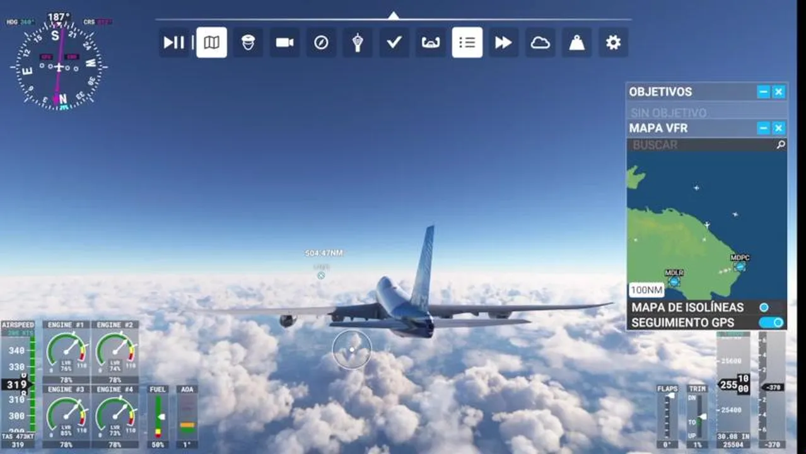Click the active pause play/pause button
This screenshot has width=806, height=454.
tap(174, 42)
